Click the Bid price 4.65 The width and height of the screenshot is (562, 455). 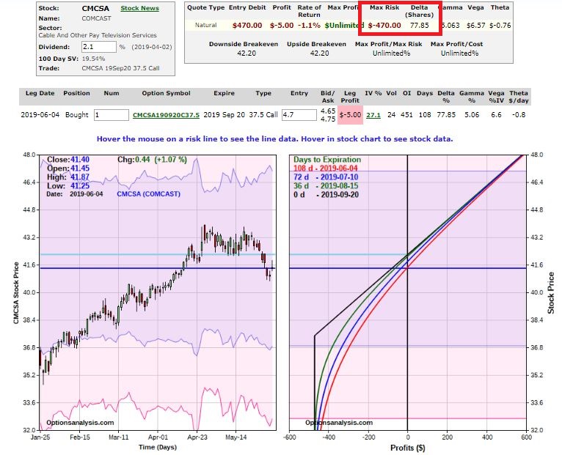328,111
